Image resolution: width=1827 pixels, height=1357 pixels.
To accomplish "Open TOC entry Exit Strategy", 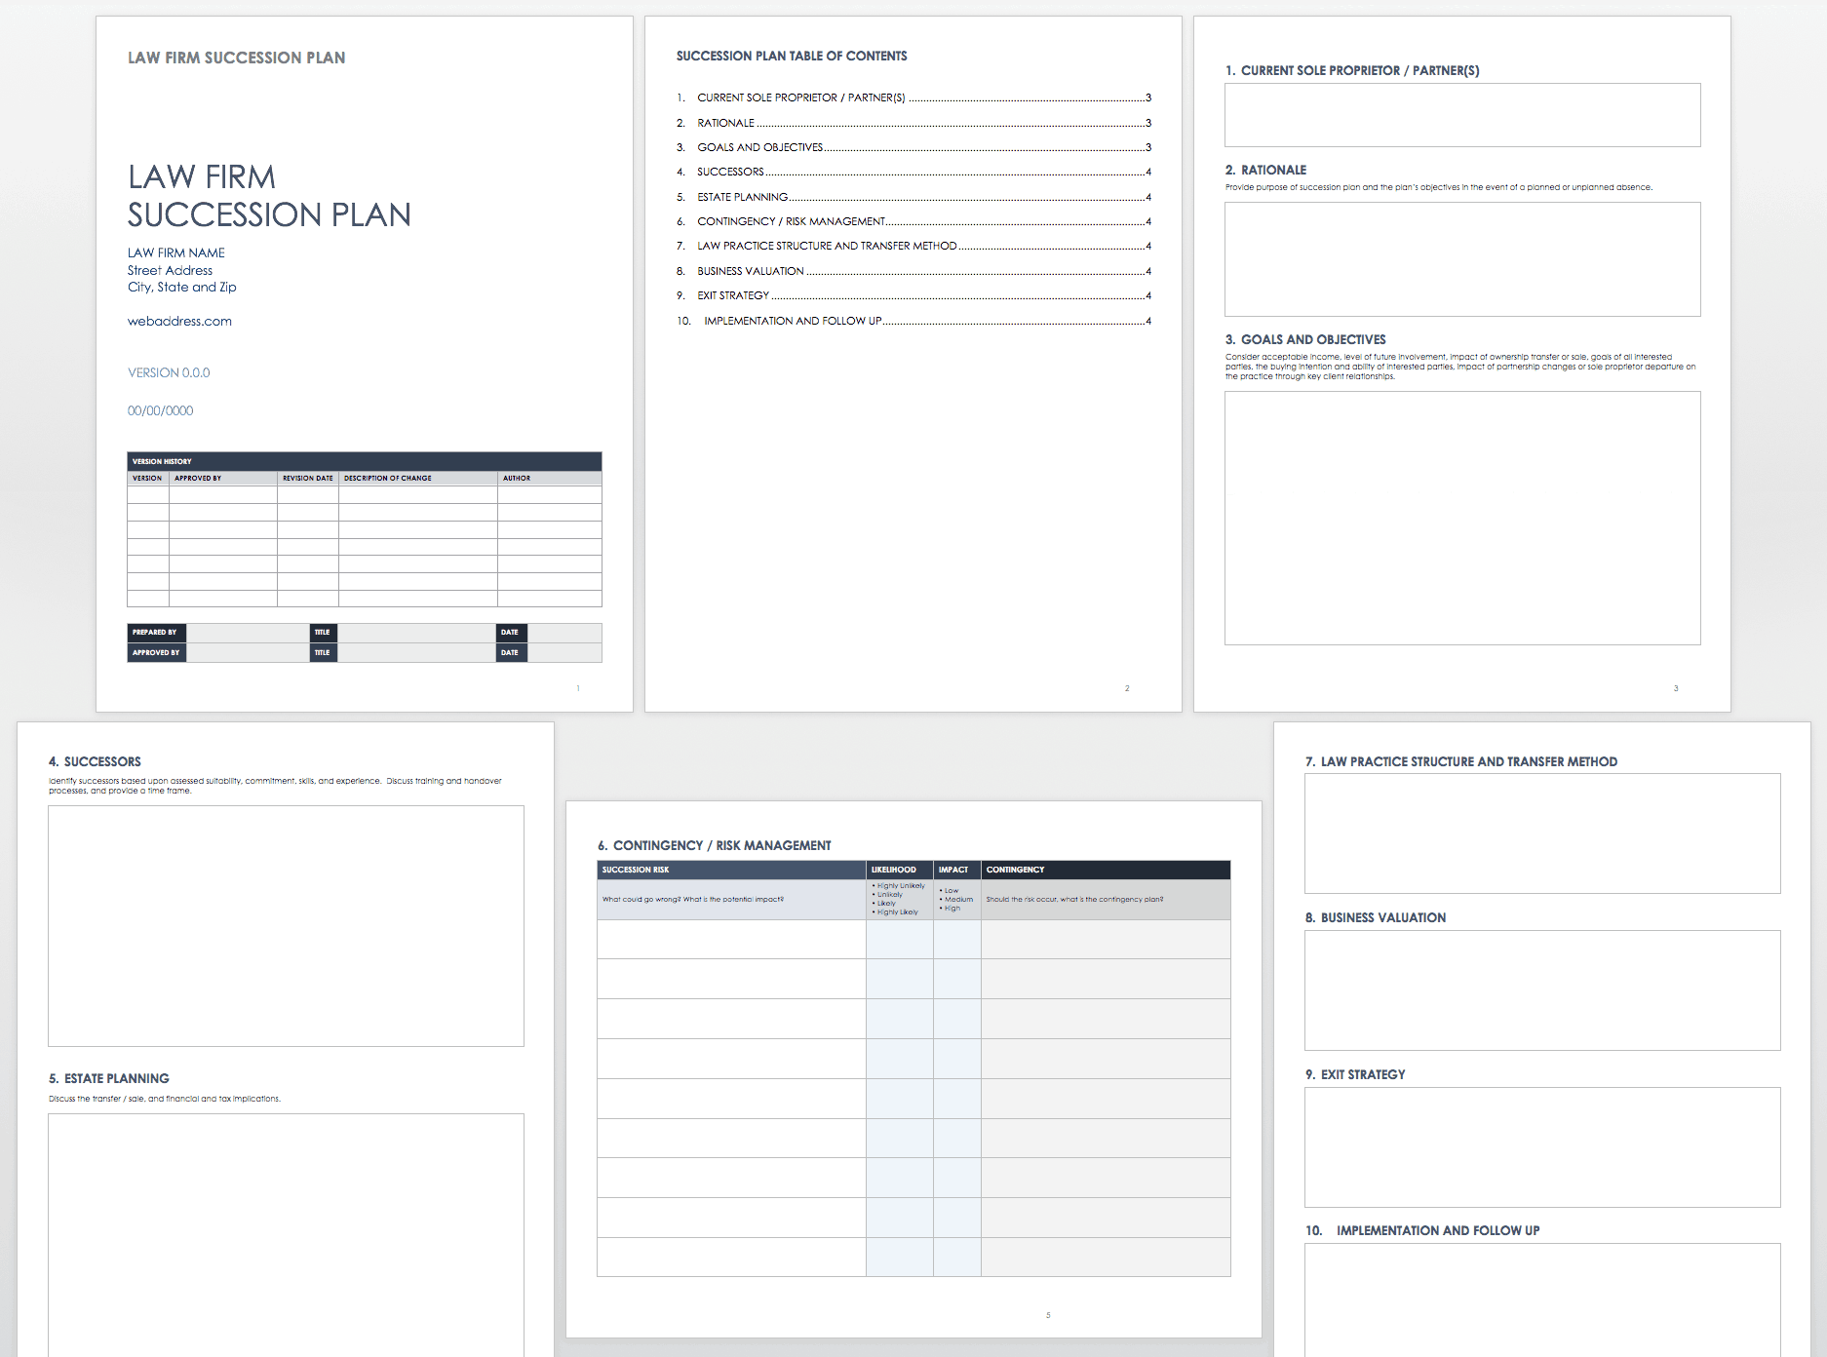I will pyautogui.click(x=913, y=295).
